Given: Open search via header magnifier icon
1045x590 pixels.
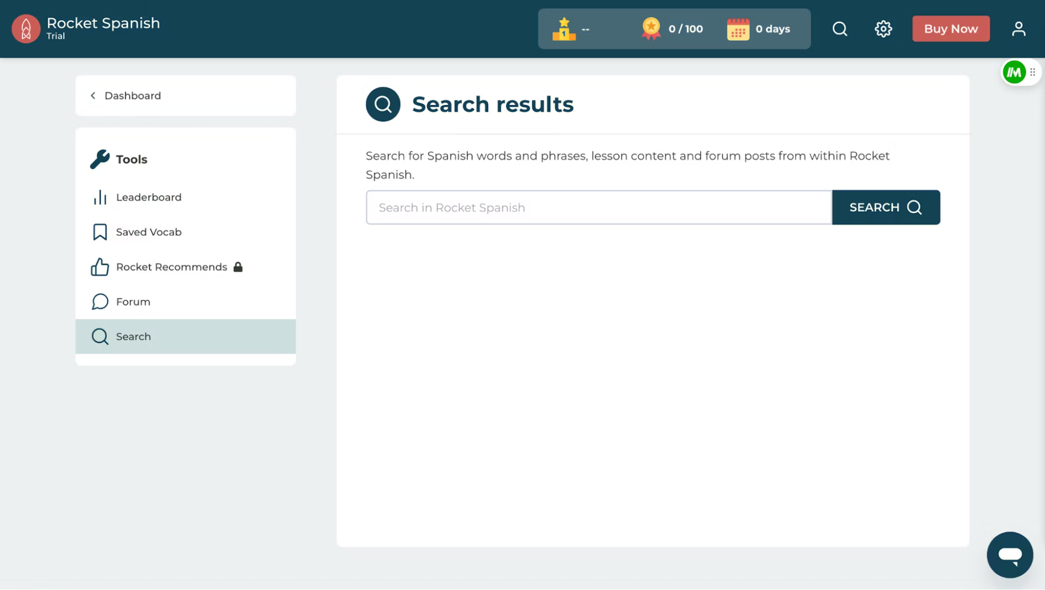Looking at the screenshot, I should pyautogui.click(x=840, y=29).
